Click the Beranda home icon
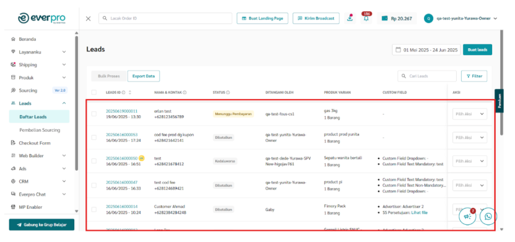 [x=13, y=39]
